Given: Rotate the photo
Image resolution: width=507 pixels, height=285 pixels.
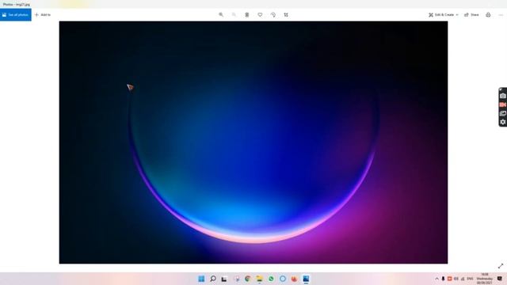Looking at the screenshot, I should pos(273,15).
